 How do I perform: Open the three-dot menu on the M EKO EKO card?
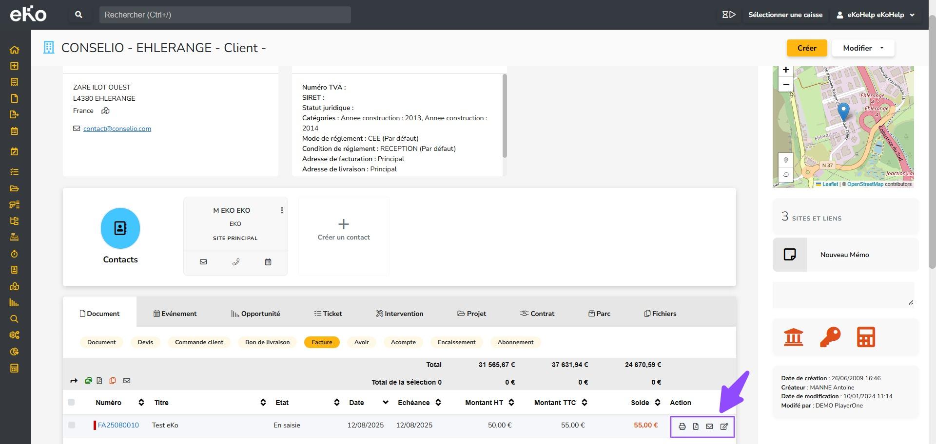[x=282, y=210]
